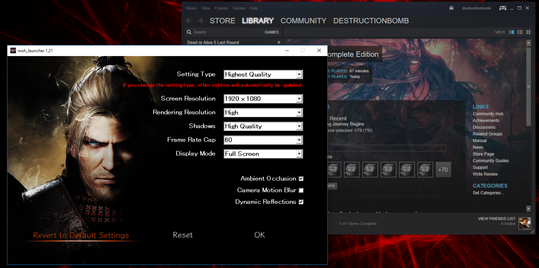Open the Discussions link
The image size is (539, 268).
(484, 127)
